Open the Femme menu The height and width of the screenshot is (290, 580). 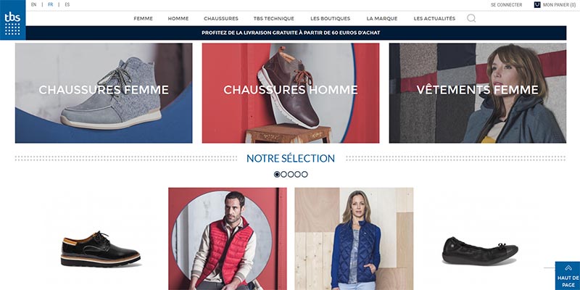tap(143, 19)
